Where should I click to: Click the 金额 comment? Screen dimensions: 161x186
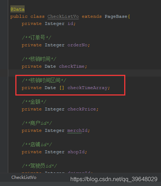point(34,102)
